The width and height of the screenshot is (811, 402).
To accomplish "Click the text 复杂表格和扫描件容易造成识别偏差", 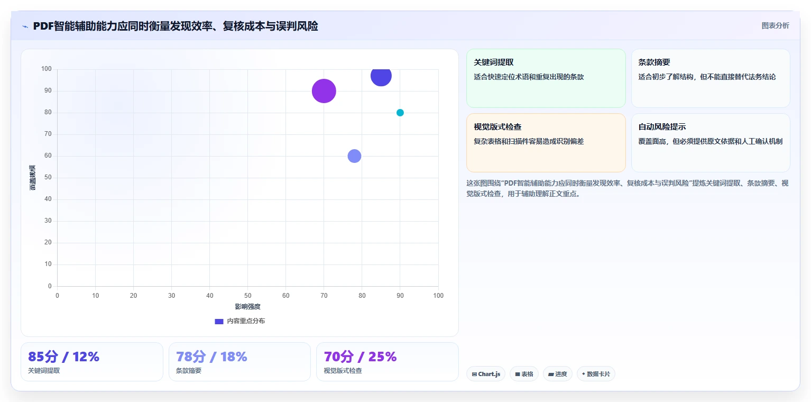I will 529,142.
